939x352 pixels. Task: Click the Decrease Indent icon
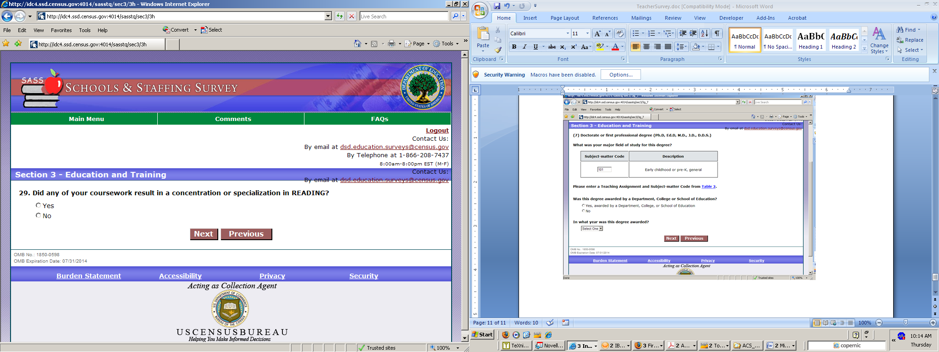coord(683,33)
